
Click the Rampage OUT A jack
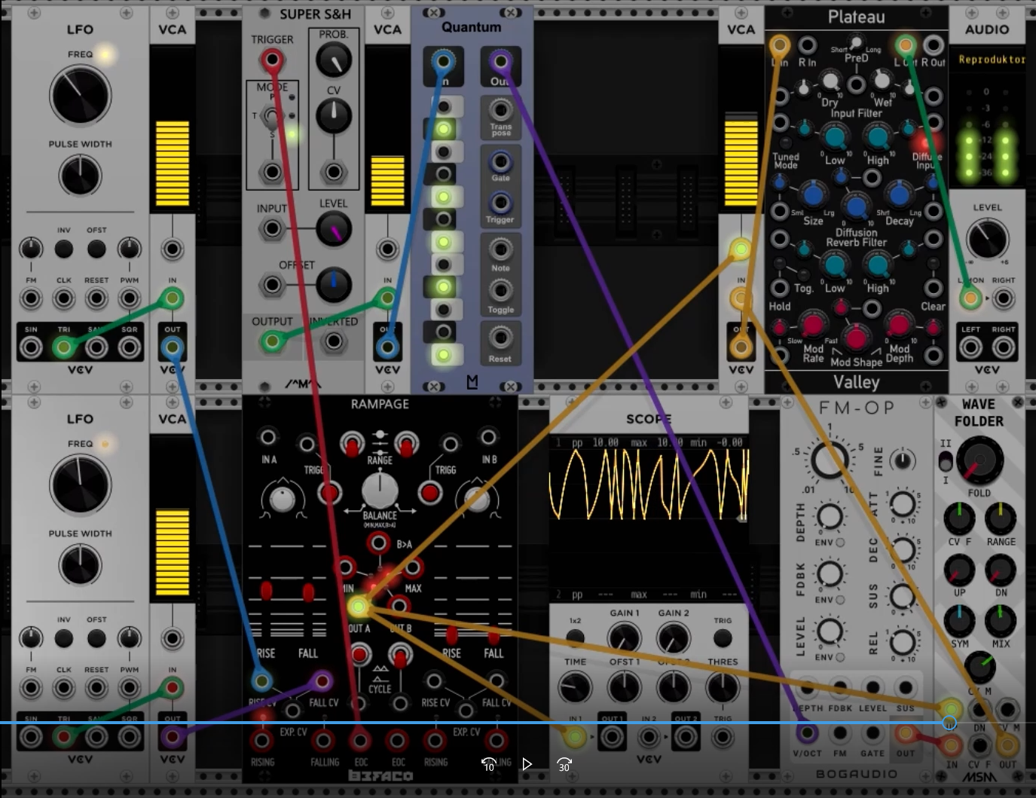pyautogui.click(x=359, y=607)
